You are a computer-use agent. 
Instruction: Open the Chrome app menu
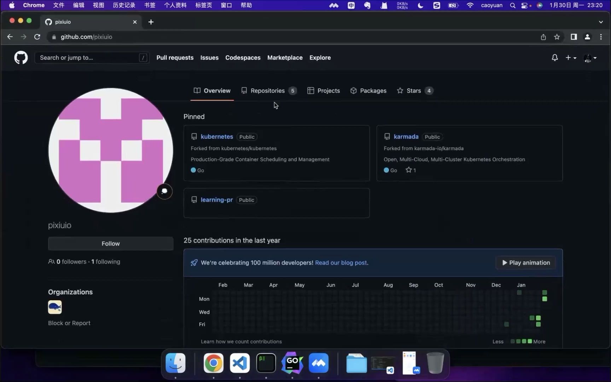pyautogui.click(x=34, y=5)
